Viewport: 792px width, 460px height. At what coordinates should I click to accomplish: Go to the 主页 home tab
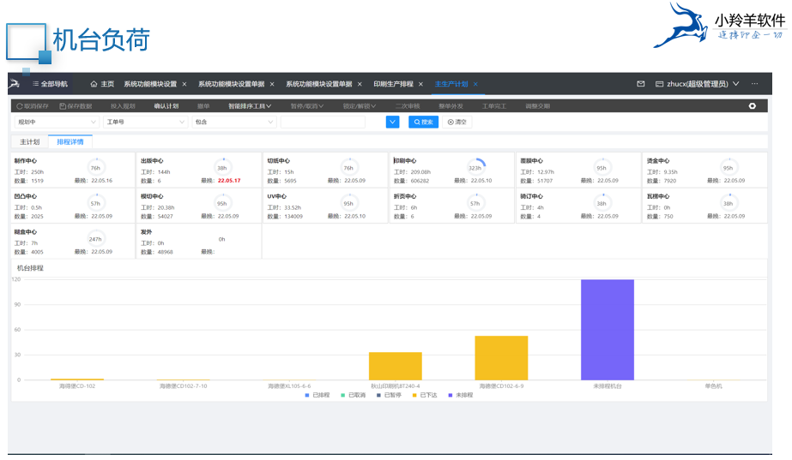coord(102,84)
